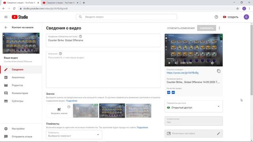Select the third suggested thumbnail
253x142 pixels.
[x=139, y=110]
